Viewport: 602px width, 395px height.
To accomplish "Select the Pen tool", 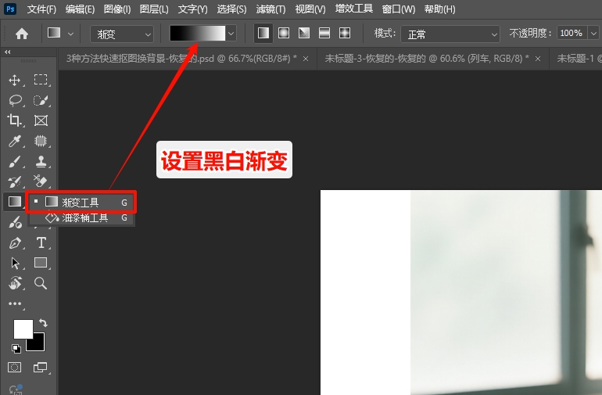I will point(15,242).
